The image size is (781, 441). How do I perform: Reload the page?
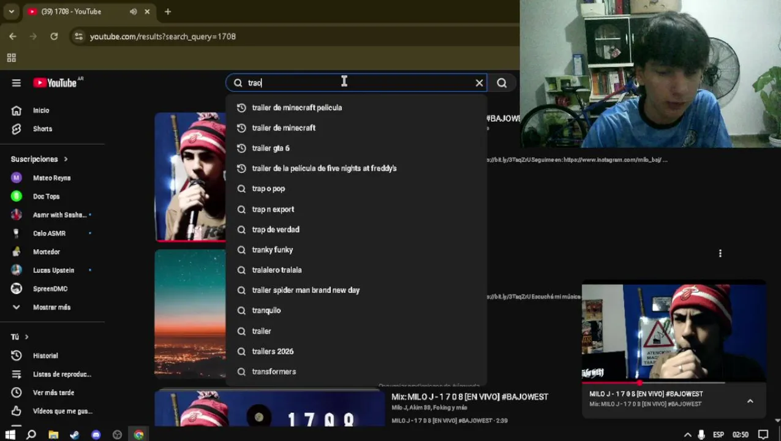coord(54,37)
